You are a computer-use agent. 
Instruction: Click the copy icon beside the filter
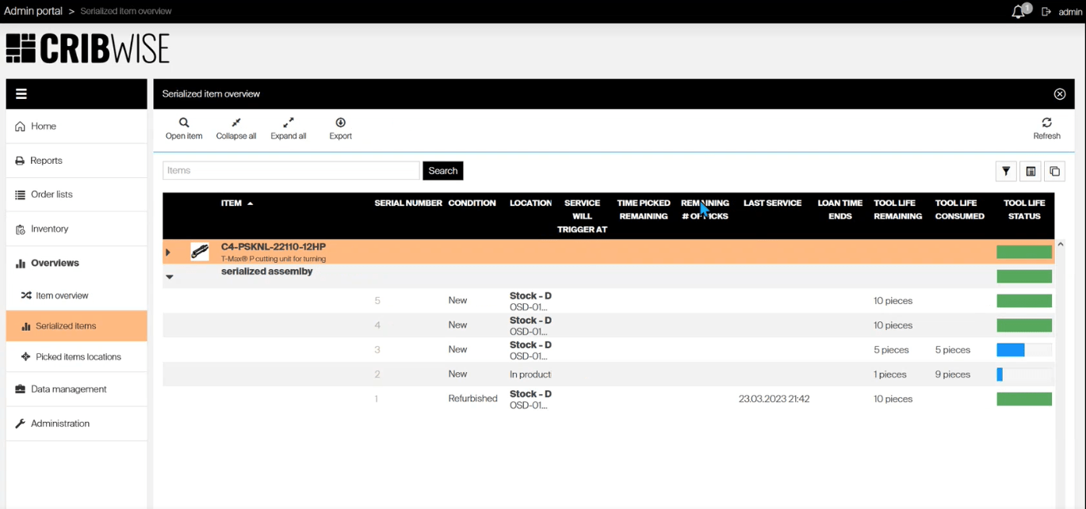click(1054, 171)
